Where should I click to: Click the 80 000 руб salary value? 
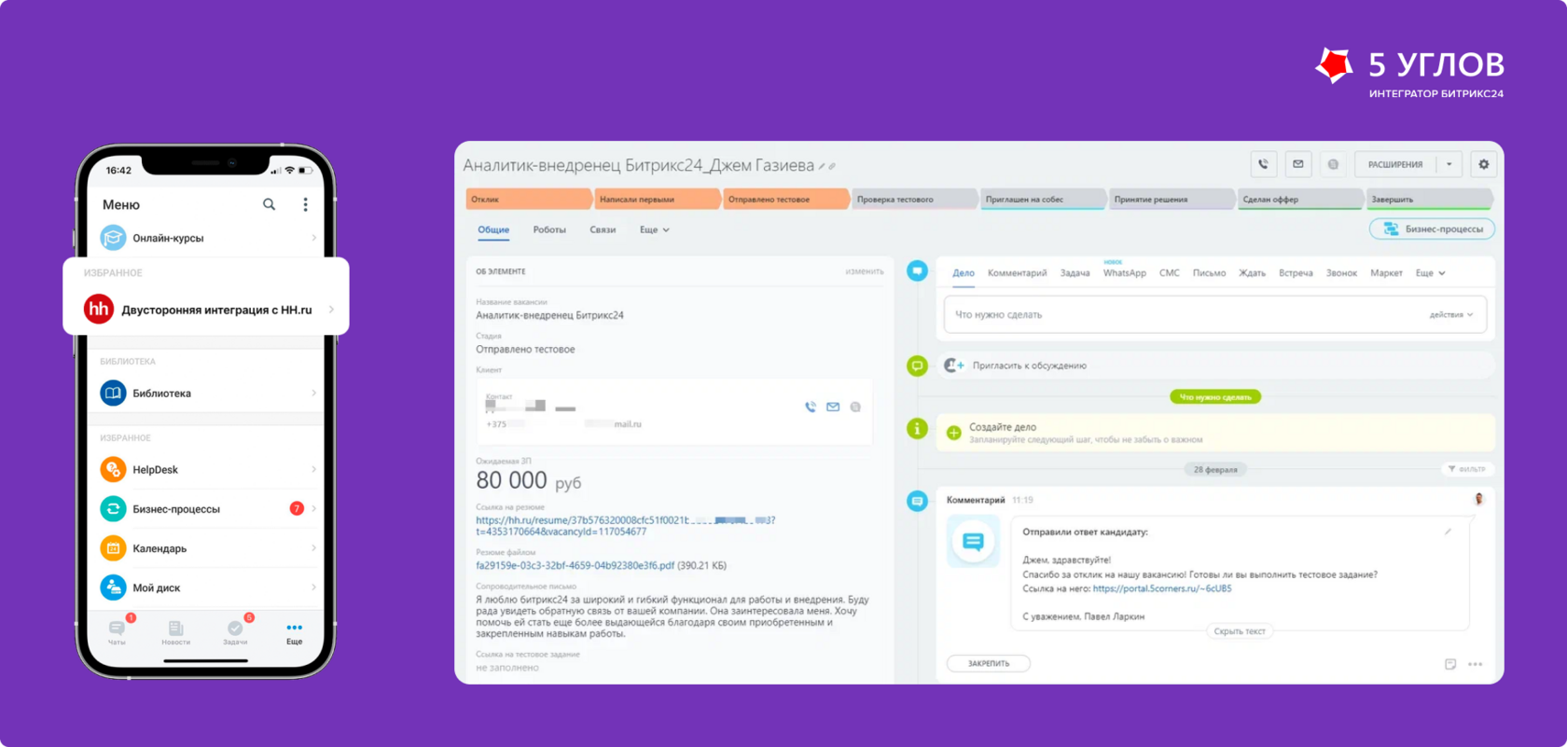point(528,480)
